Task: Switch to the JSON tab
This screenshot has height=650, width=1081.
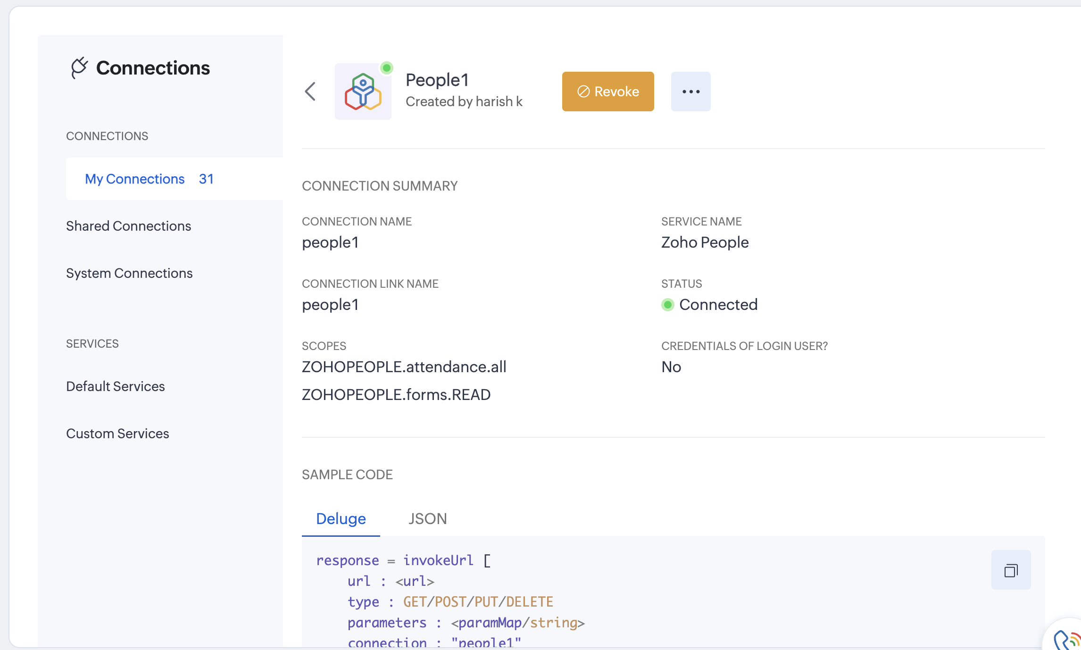Action: 427,519
